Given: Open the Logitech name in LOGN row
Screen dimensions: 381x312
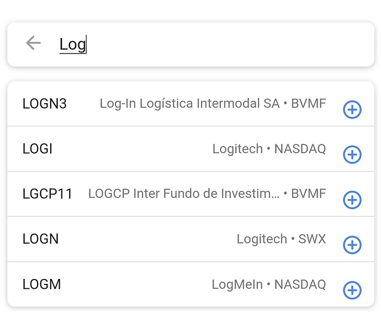Looking at the screenshot, I should (262, 239).
